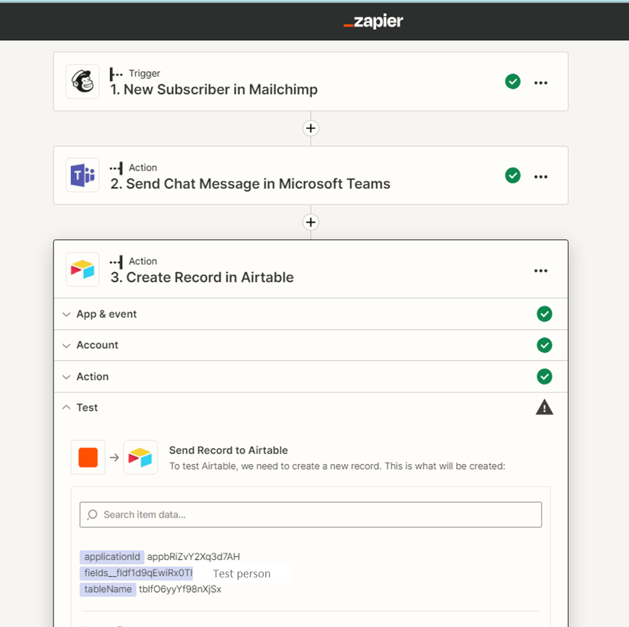This screenshot has width=629, height=627.
Task: Expand the Action section
Action: point(310,376)
